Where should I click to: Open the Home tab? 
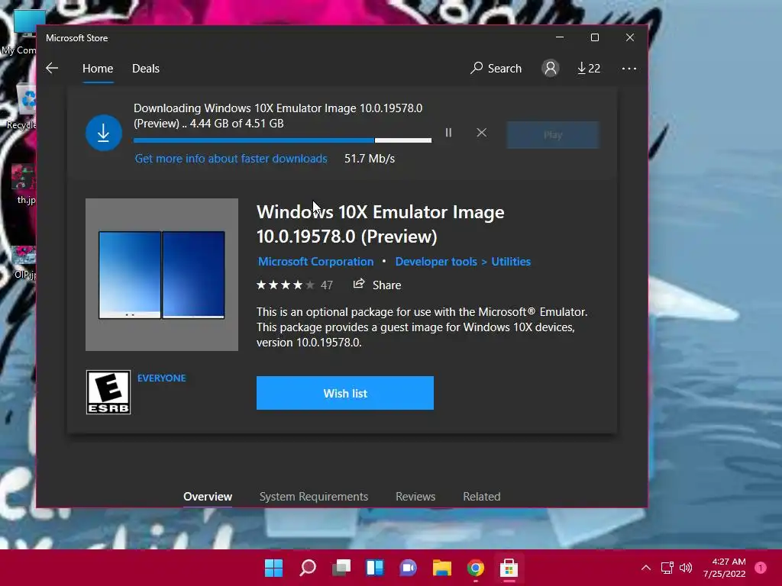(x=98, y=68)
